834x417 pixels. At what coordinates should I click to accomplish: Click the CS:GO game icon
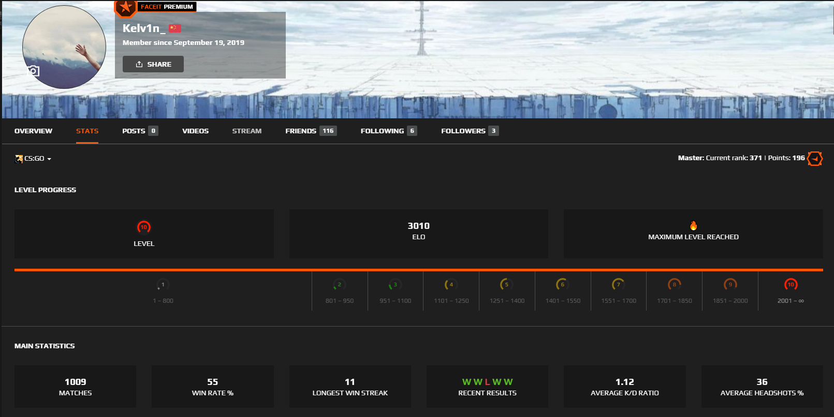19,159
